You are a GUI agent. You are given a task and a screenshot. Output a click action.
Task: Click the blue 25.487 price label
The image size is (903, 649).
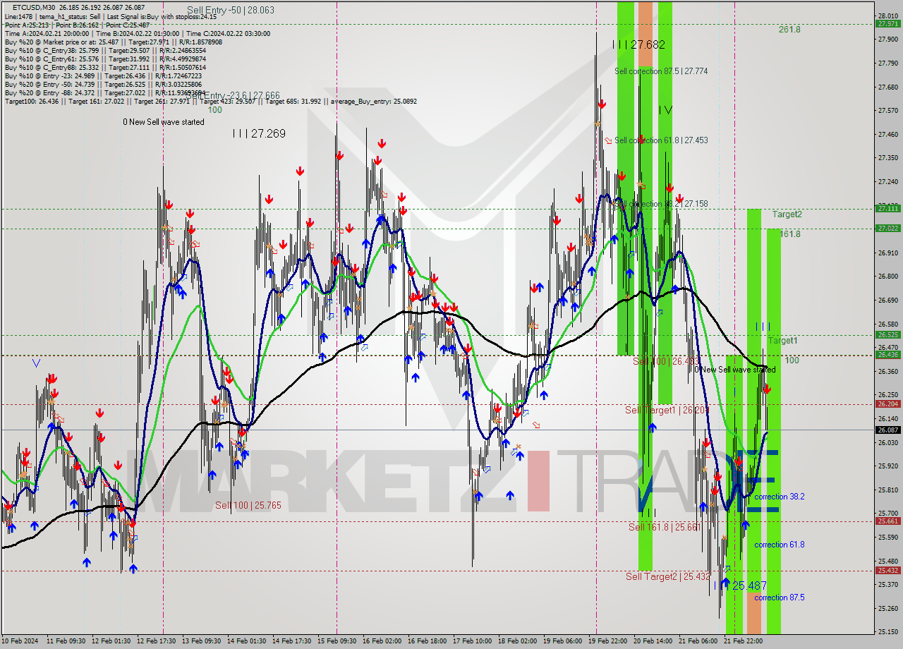749,586
